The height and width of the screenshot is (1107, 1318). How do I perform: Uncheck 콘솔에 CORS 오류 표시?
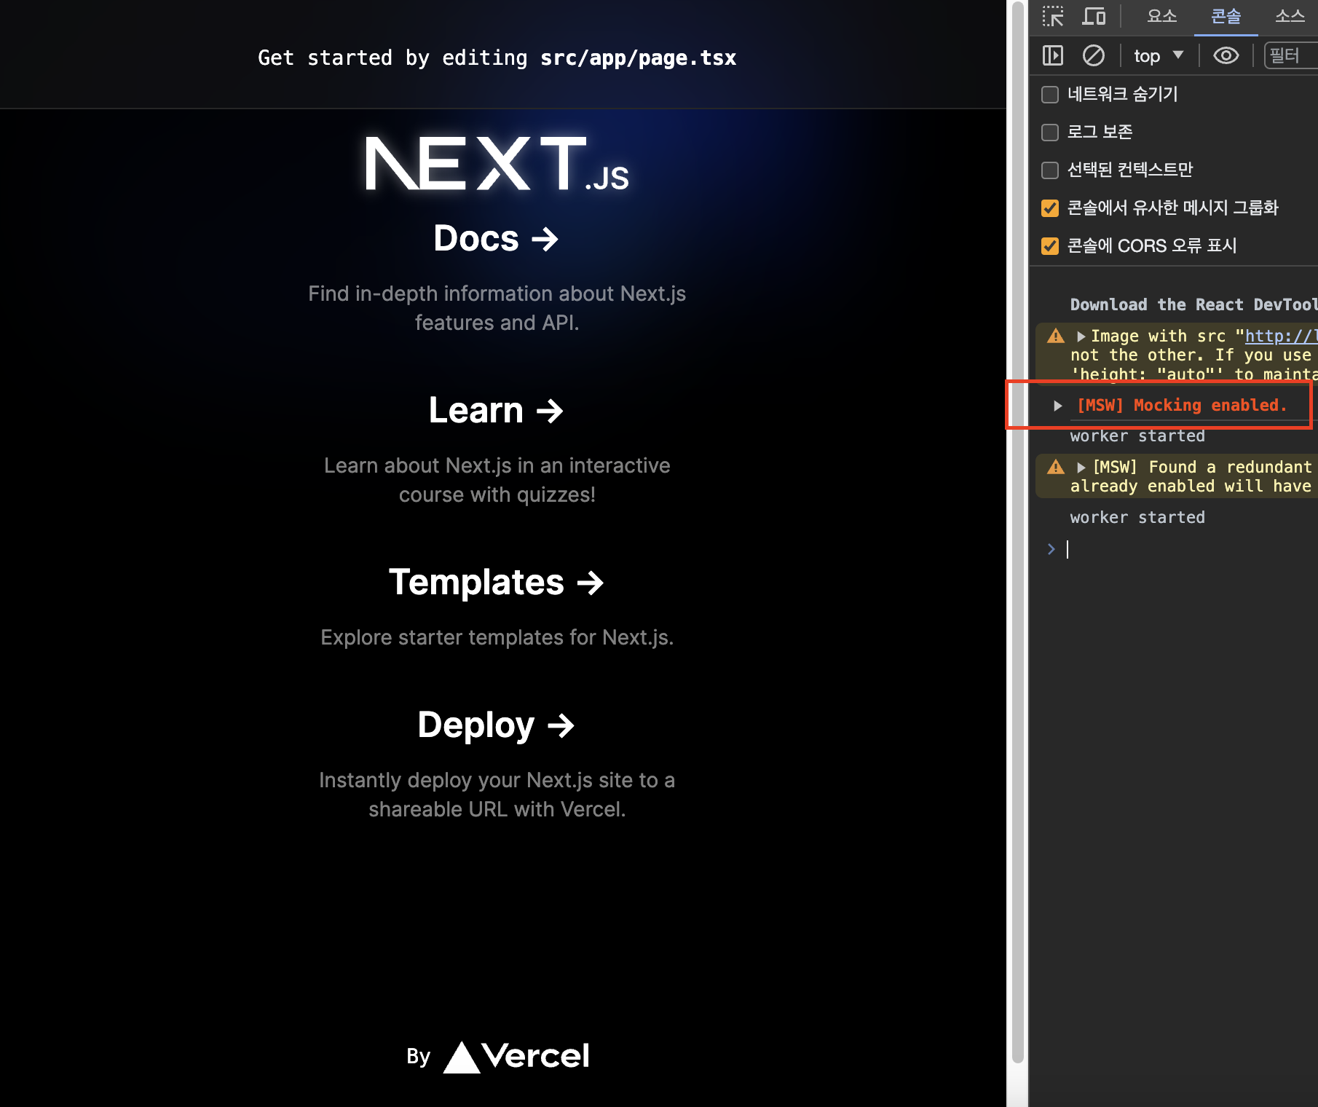click(1050, 246)
